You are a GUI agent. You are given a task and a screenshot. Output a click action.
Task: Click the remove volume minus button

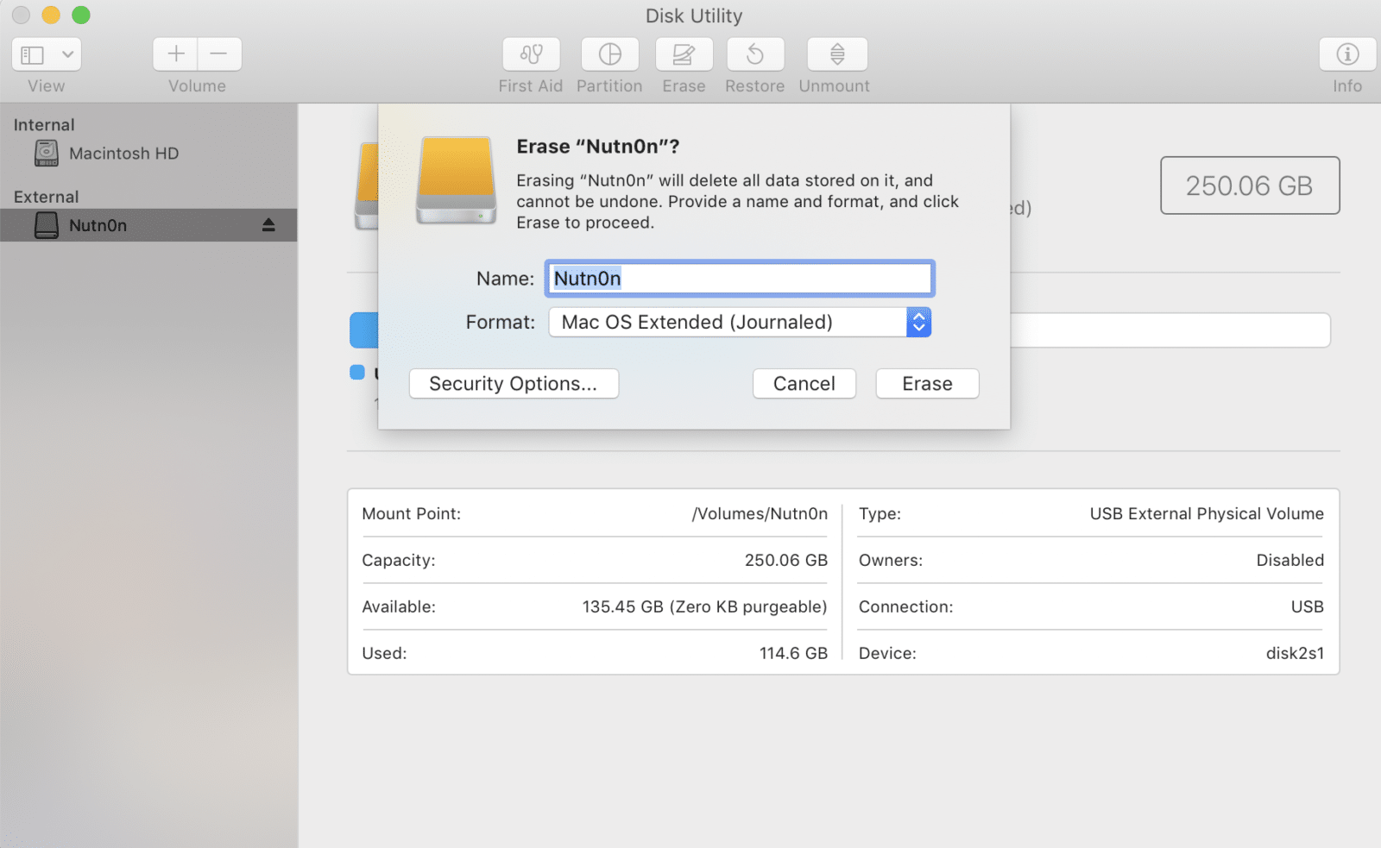[x=219, y=54]
